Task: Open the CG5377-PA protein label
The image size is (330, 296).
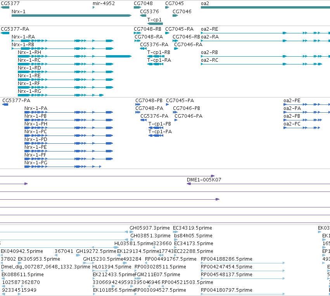Action: click(x=16, y=101)
